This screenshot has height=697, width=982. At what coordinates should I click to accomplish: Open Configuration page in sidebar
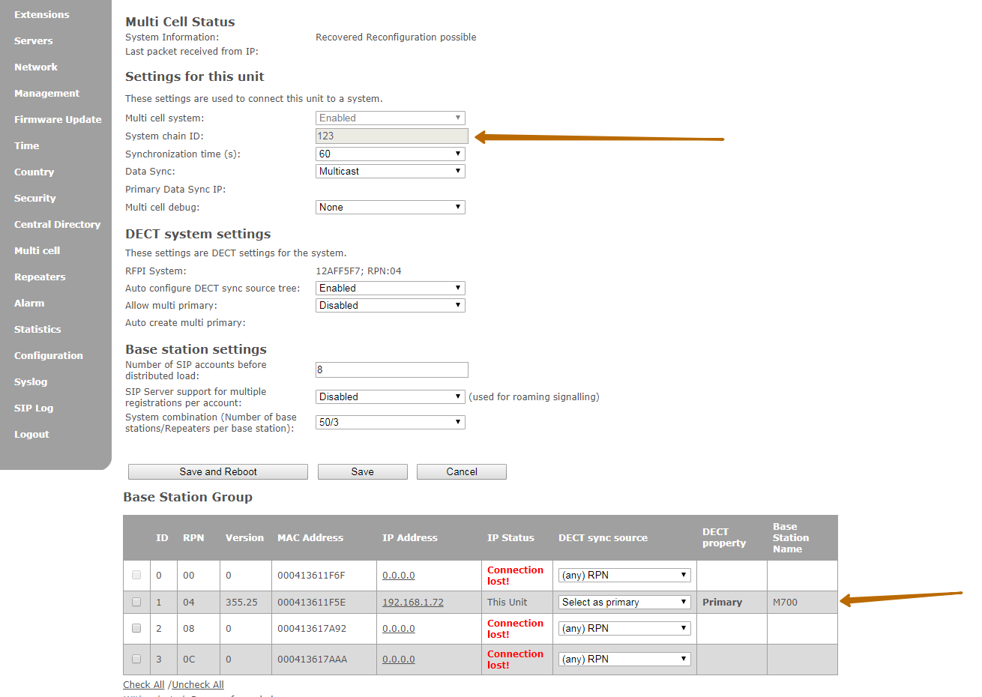[49, 355]
